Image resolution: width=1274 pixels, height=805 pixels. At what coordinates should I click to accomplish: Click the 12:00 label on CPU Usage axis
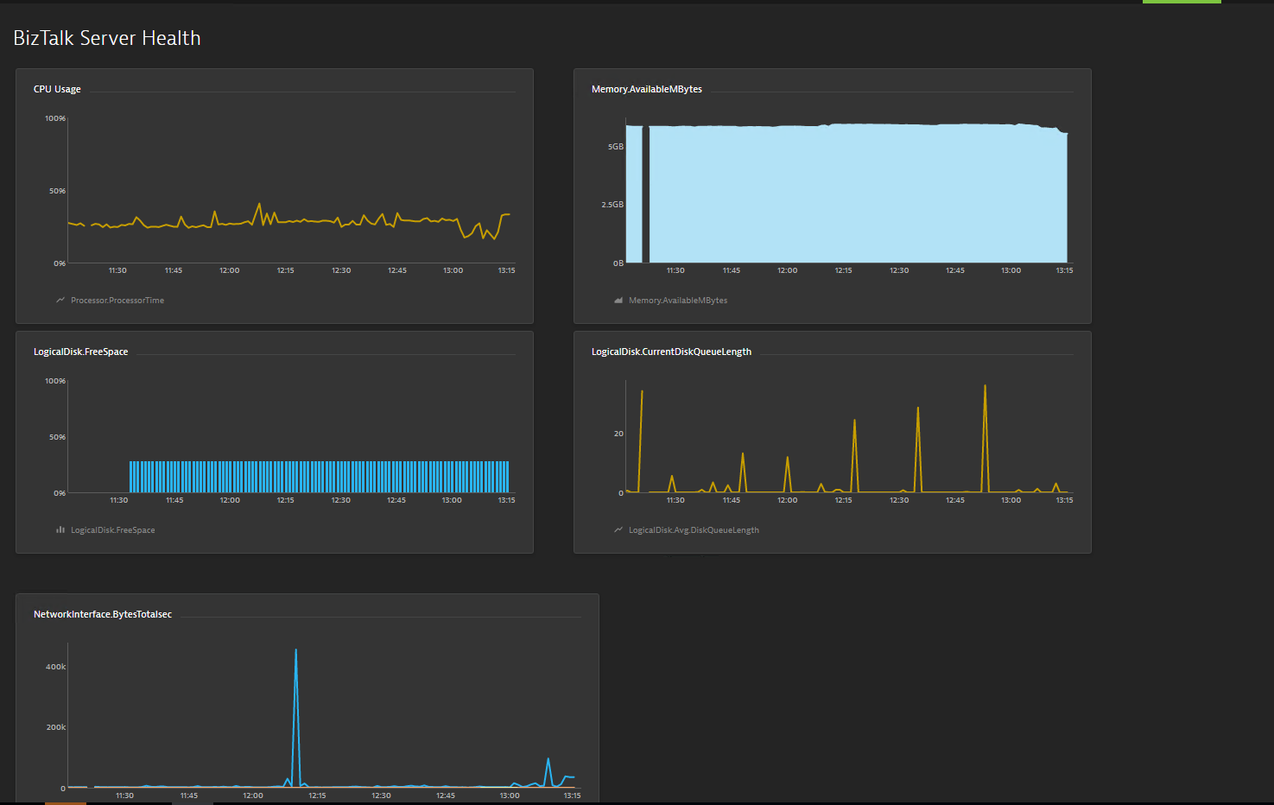click(230, 270)
